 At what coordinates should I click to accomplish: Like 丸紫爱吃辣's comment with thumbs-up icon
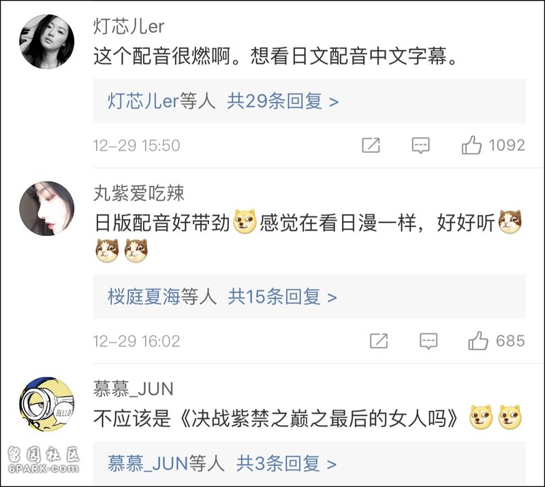(x=478, y=341)
